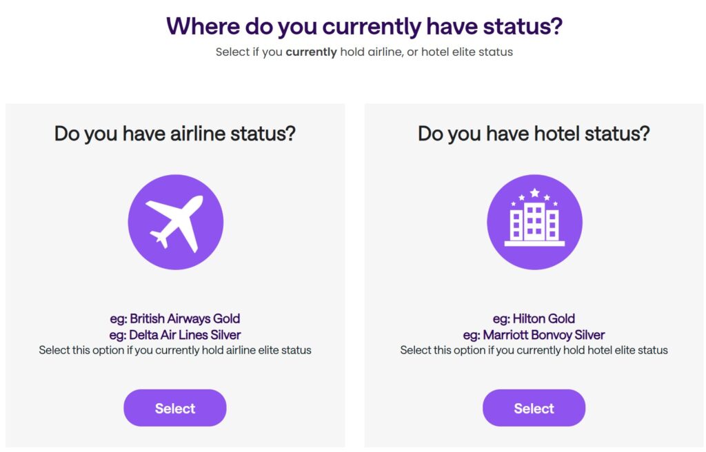Click the hotel elite status description text

[534, 350]
